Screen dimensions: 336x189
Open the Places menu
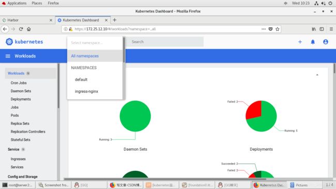pos(37,3)
